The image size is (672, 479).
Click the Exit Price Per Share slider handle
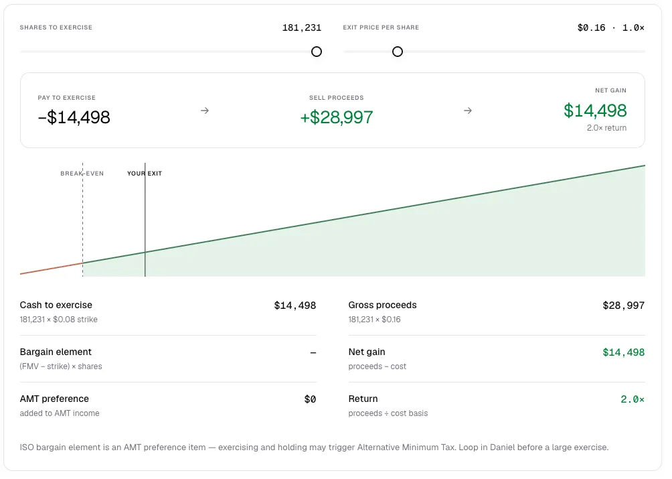click(398, 52)
